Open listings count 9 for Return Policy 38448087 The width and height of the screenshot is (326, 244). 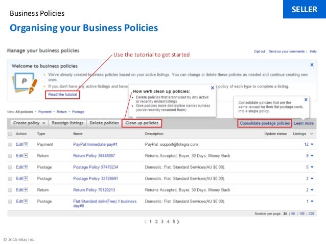click(307, 156)
